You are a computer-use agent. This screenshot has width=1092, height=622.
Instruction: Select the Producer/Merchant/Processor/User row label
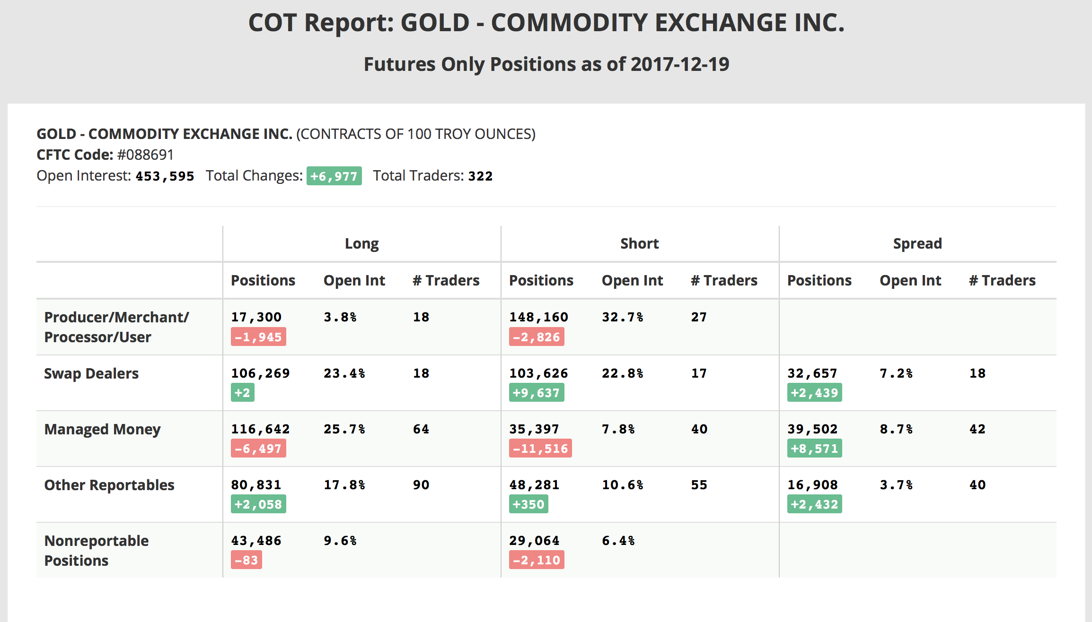116,327
